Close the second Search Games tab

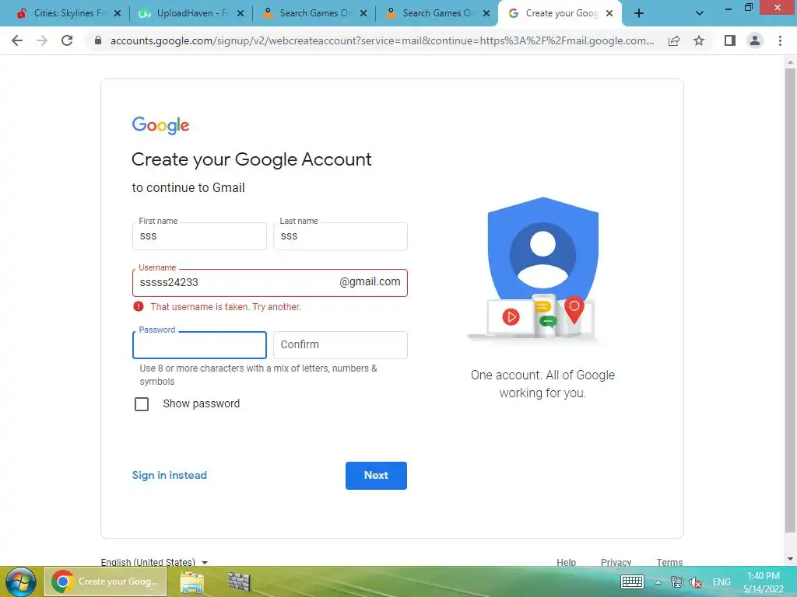tap(486, 14)
